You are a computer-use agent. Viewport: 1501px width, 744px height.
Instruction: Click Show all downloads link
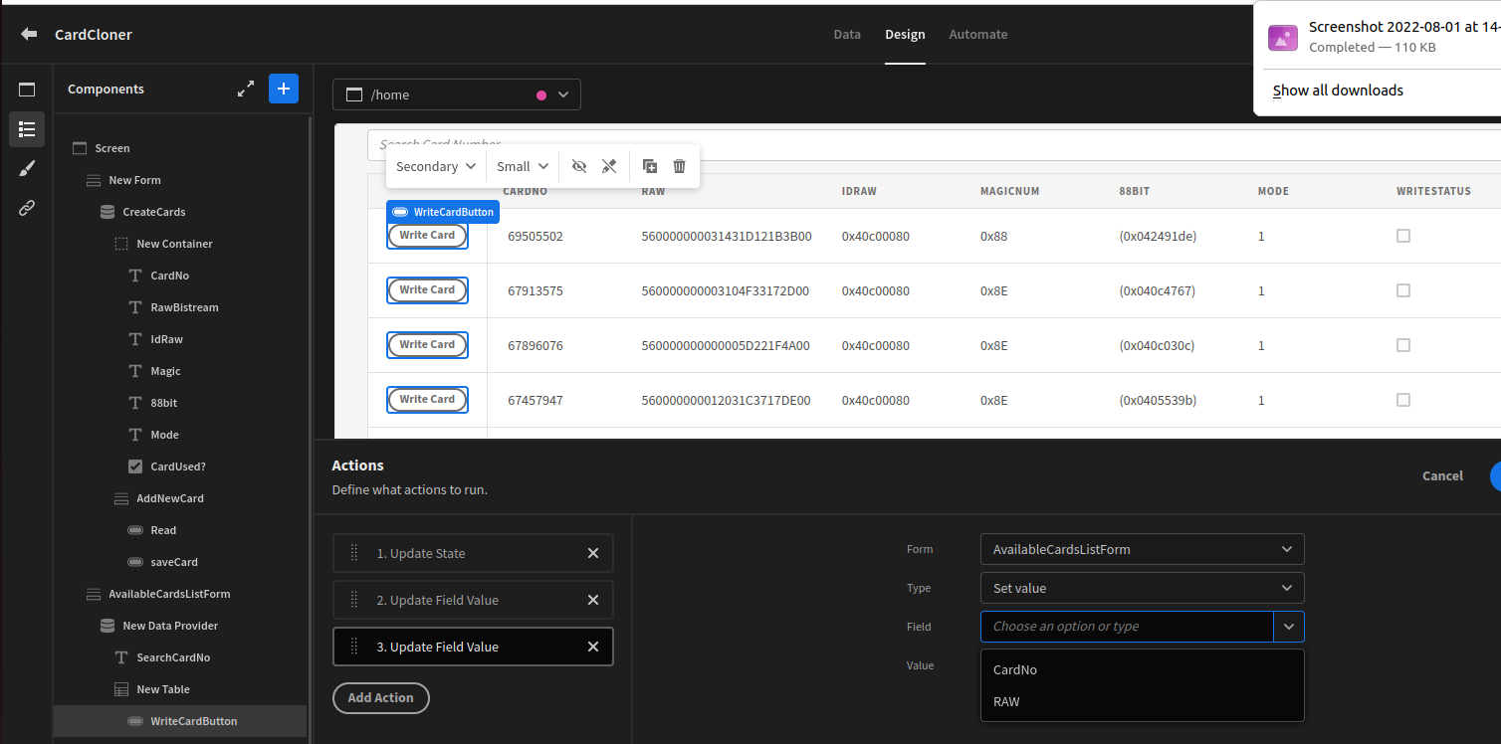tap(1338, 90)
